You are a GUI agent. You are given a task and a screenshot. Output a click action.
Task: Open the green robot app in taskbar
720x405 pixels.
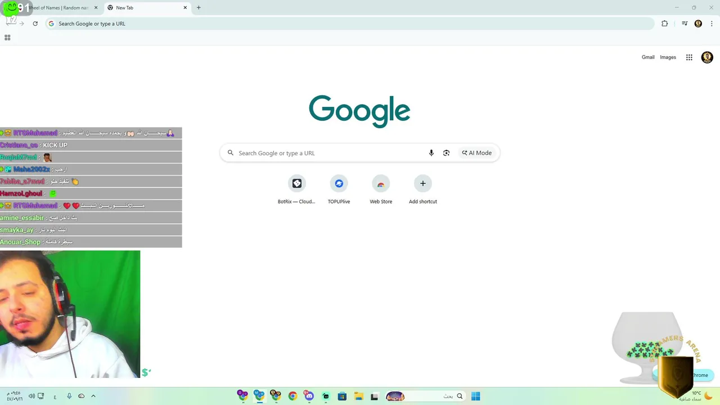pos(326,396)
